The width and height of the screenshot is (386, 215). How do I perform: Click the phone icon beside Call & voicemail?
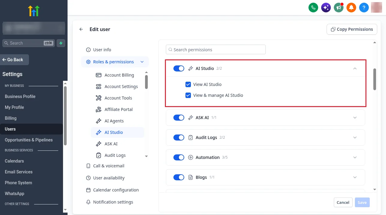pyautogui.click(x=88, y=166)
